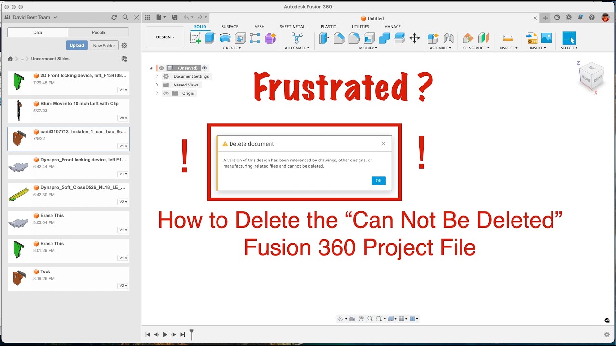Open the Design workspace dropdown
The image size is (616, 346).
(x=165, y=37)
